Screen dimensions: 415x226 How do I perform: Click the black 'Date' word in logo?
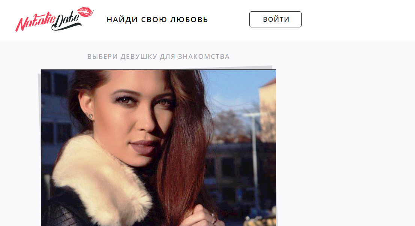pyautogui.click(x=66, y=22)
